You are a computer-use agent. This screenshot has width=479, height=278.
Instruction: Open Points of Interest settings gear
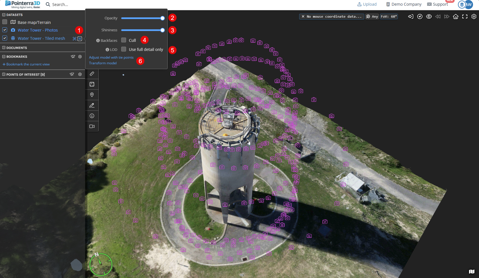pyautogui.click(x=80, y=74)
